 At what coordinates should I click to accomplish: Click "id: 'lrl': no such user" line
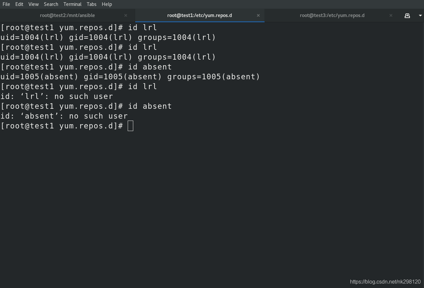57,96
